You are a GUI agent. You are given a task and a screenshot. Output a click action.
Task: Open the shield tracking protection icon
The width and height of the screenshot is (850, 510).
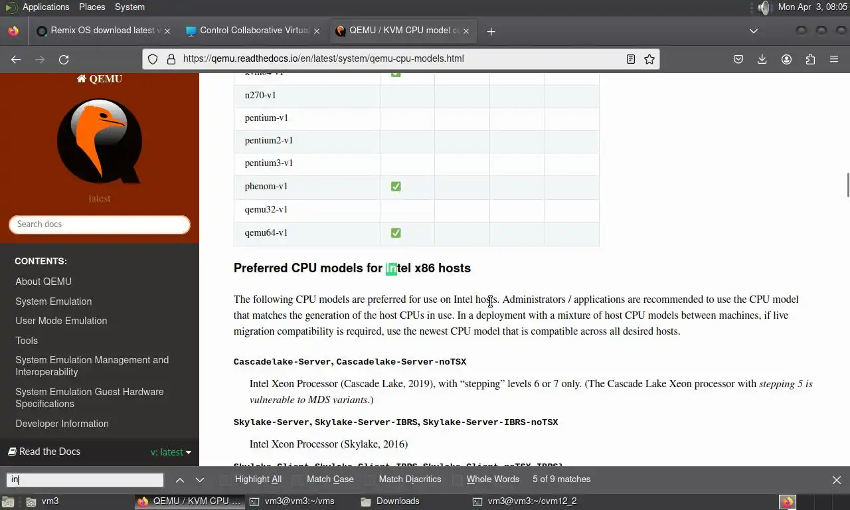(153, 59)
